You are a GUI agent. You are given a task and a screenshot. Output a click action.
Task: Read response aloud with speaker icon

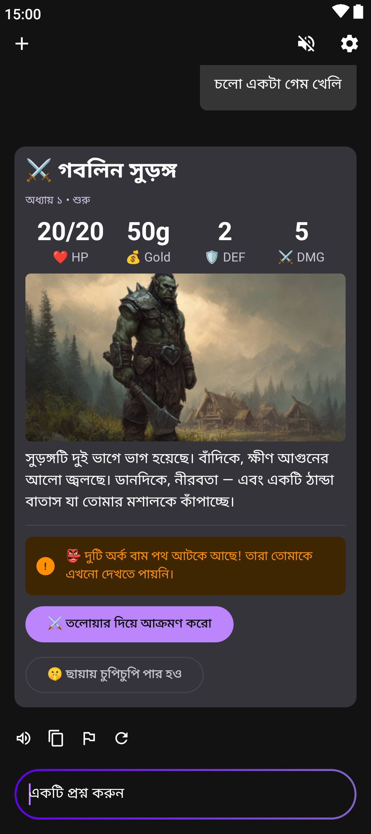click(24, 738)
